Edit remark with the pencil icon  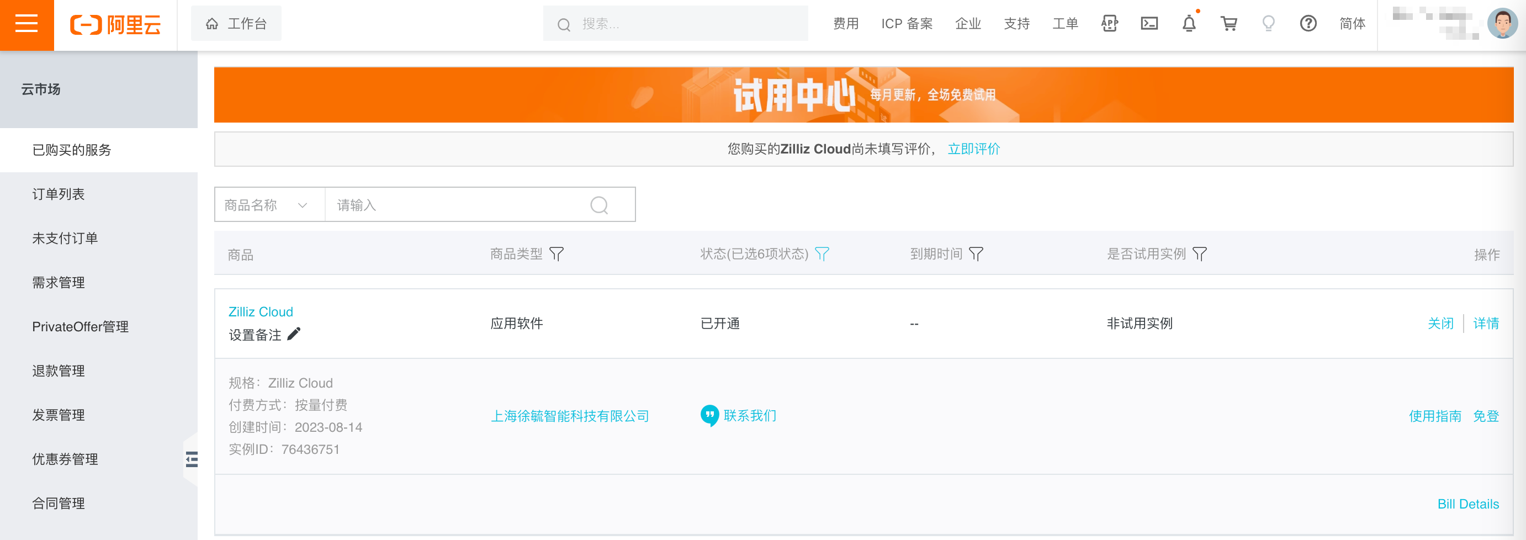(x=294, y=334)
